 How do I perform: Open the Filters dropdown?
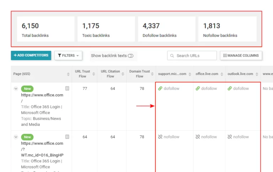coord(68,55)
